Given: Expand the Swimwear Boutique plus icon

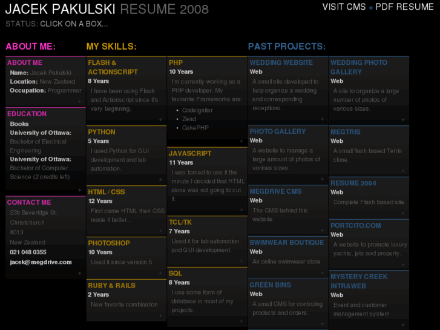Looking at the screenshot, I should coord(322,272).
